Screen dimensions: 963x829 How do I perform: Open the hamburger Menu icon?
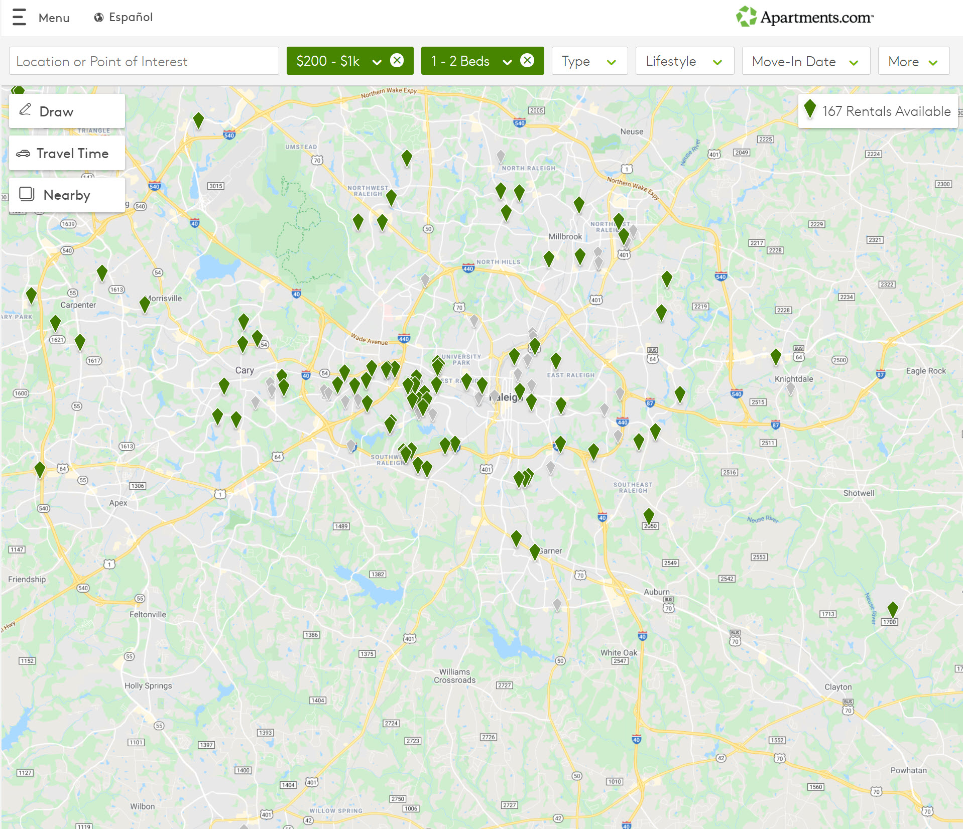point(19,17)
